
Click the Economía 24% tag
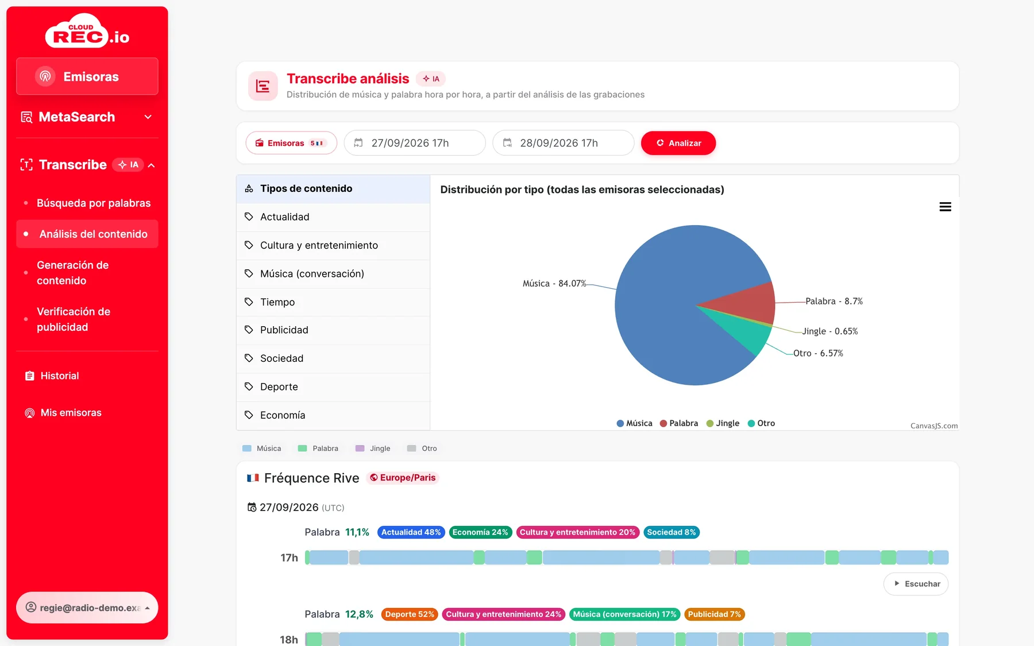480,532
